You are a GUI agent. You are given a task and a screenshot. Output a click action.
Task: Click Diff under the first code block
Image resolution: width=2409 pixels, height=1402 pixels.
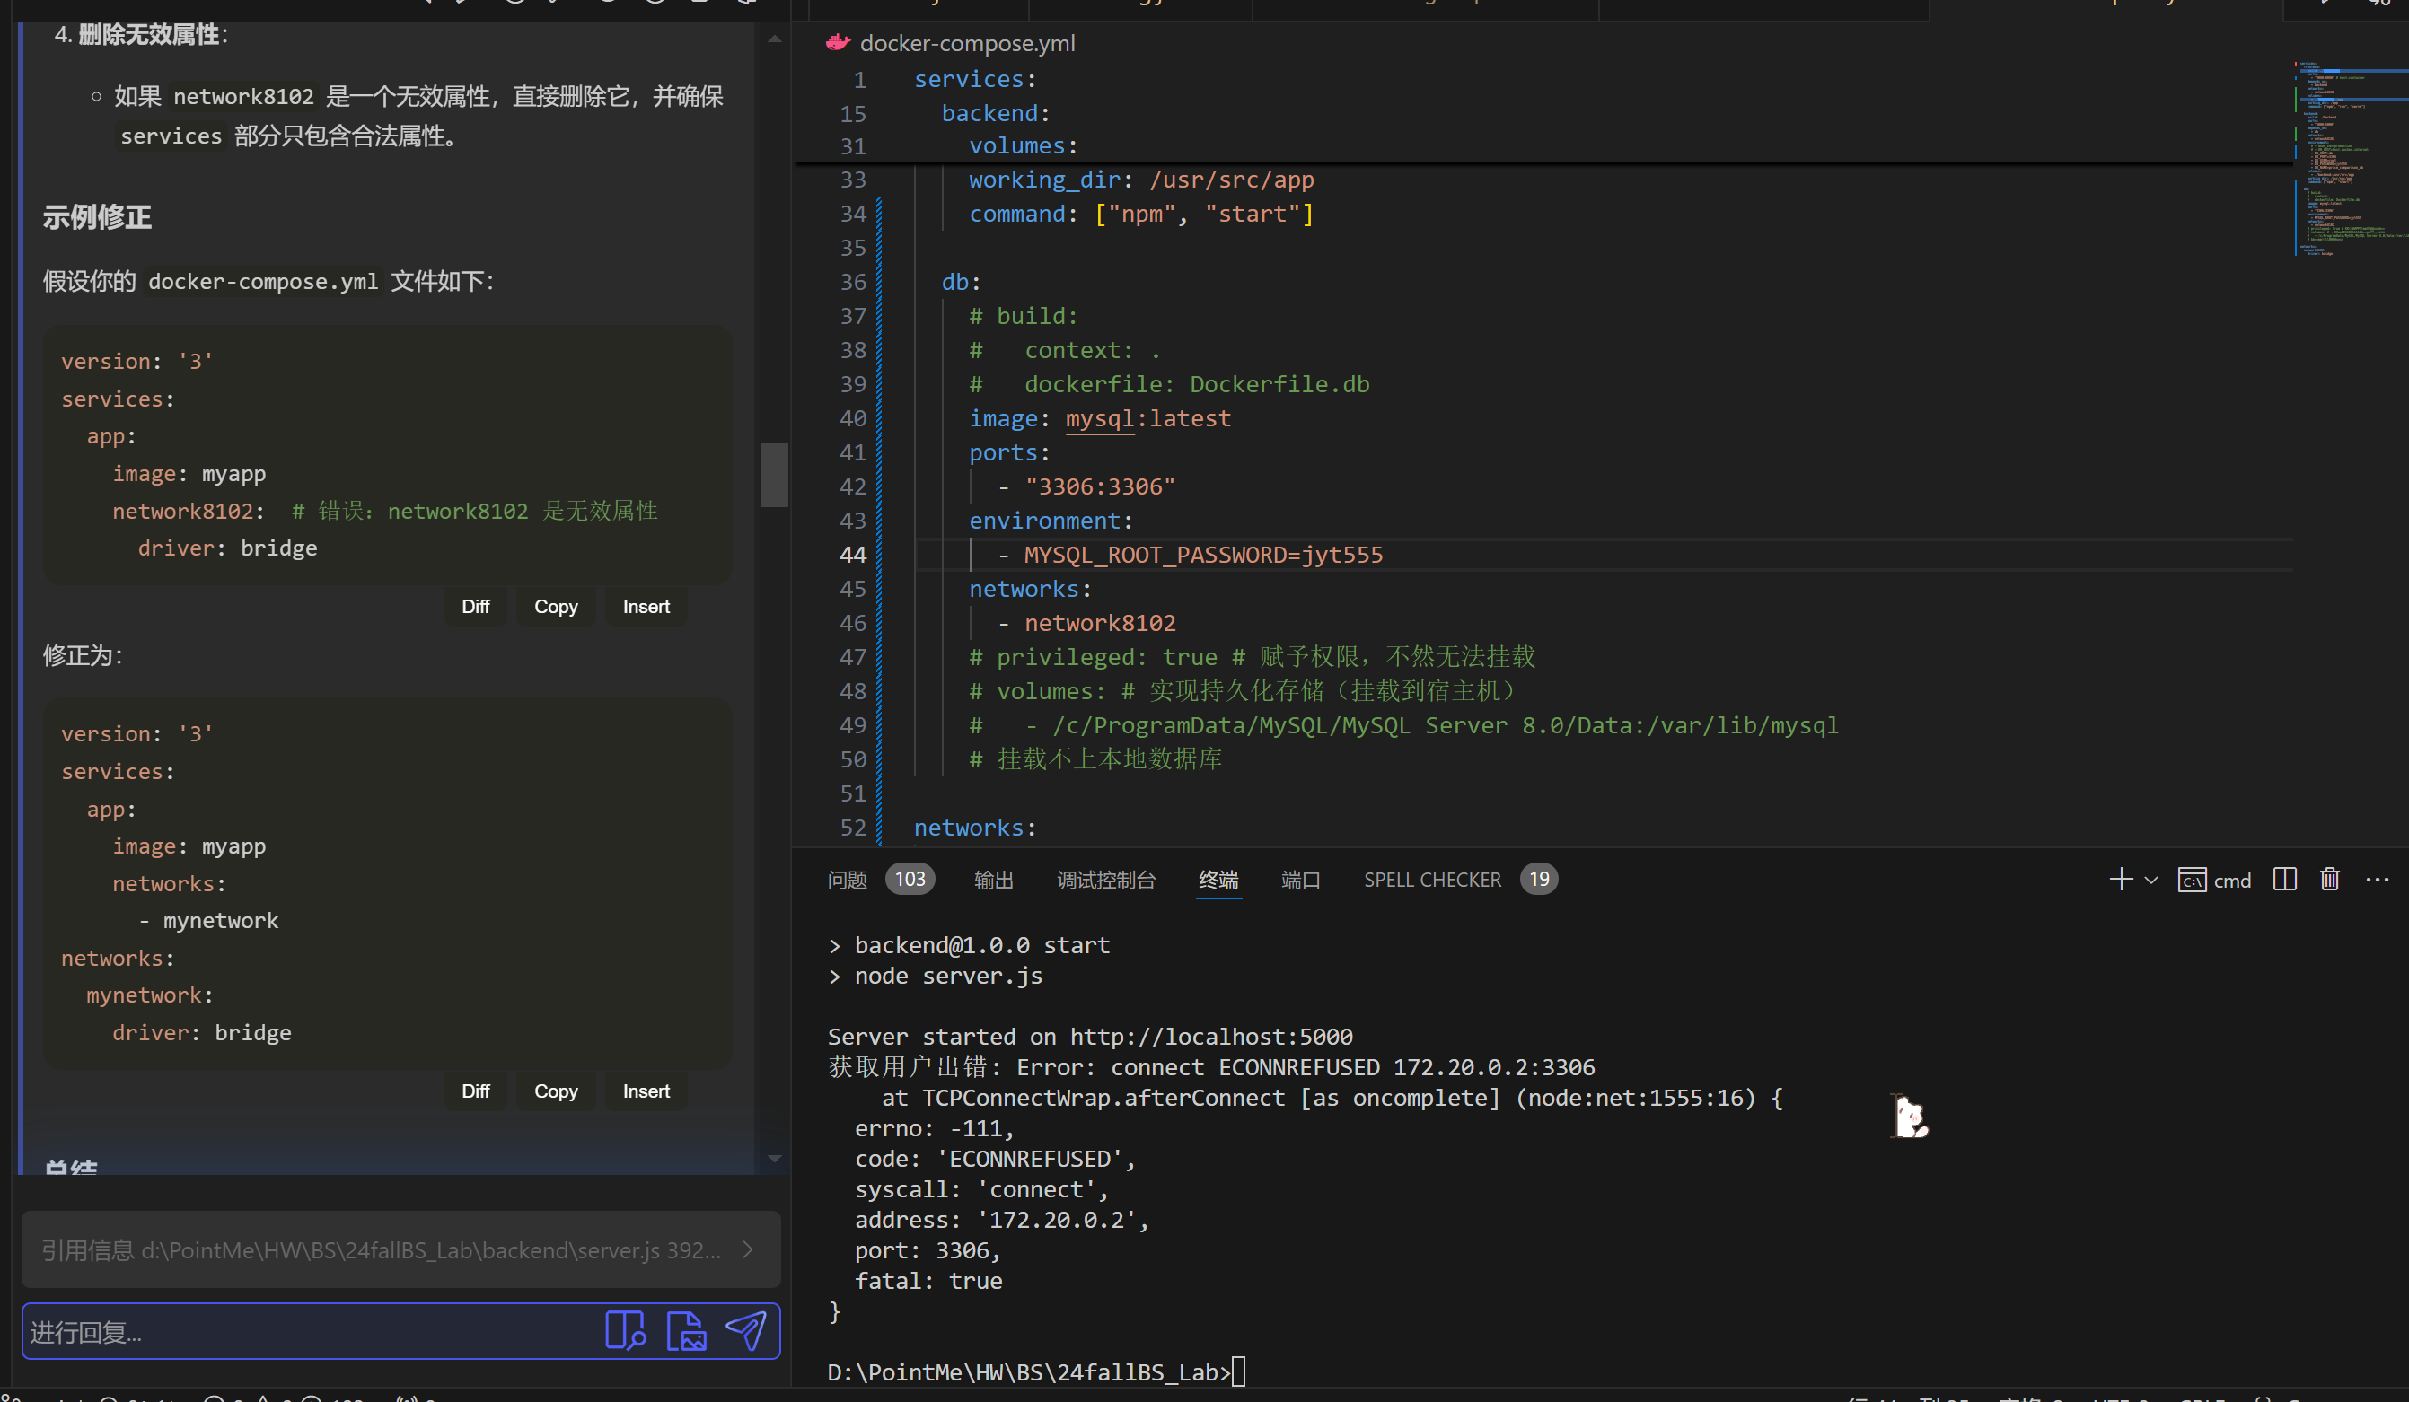click(475, 607)
